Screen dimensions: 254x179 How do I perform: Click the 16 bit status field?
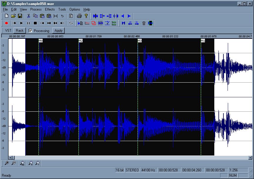click(x=120, y=170)
